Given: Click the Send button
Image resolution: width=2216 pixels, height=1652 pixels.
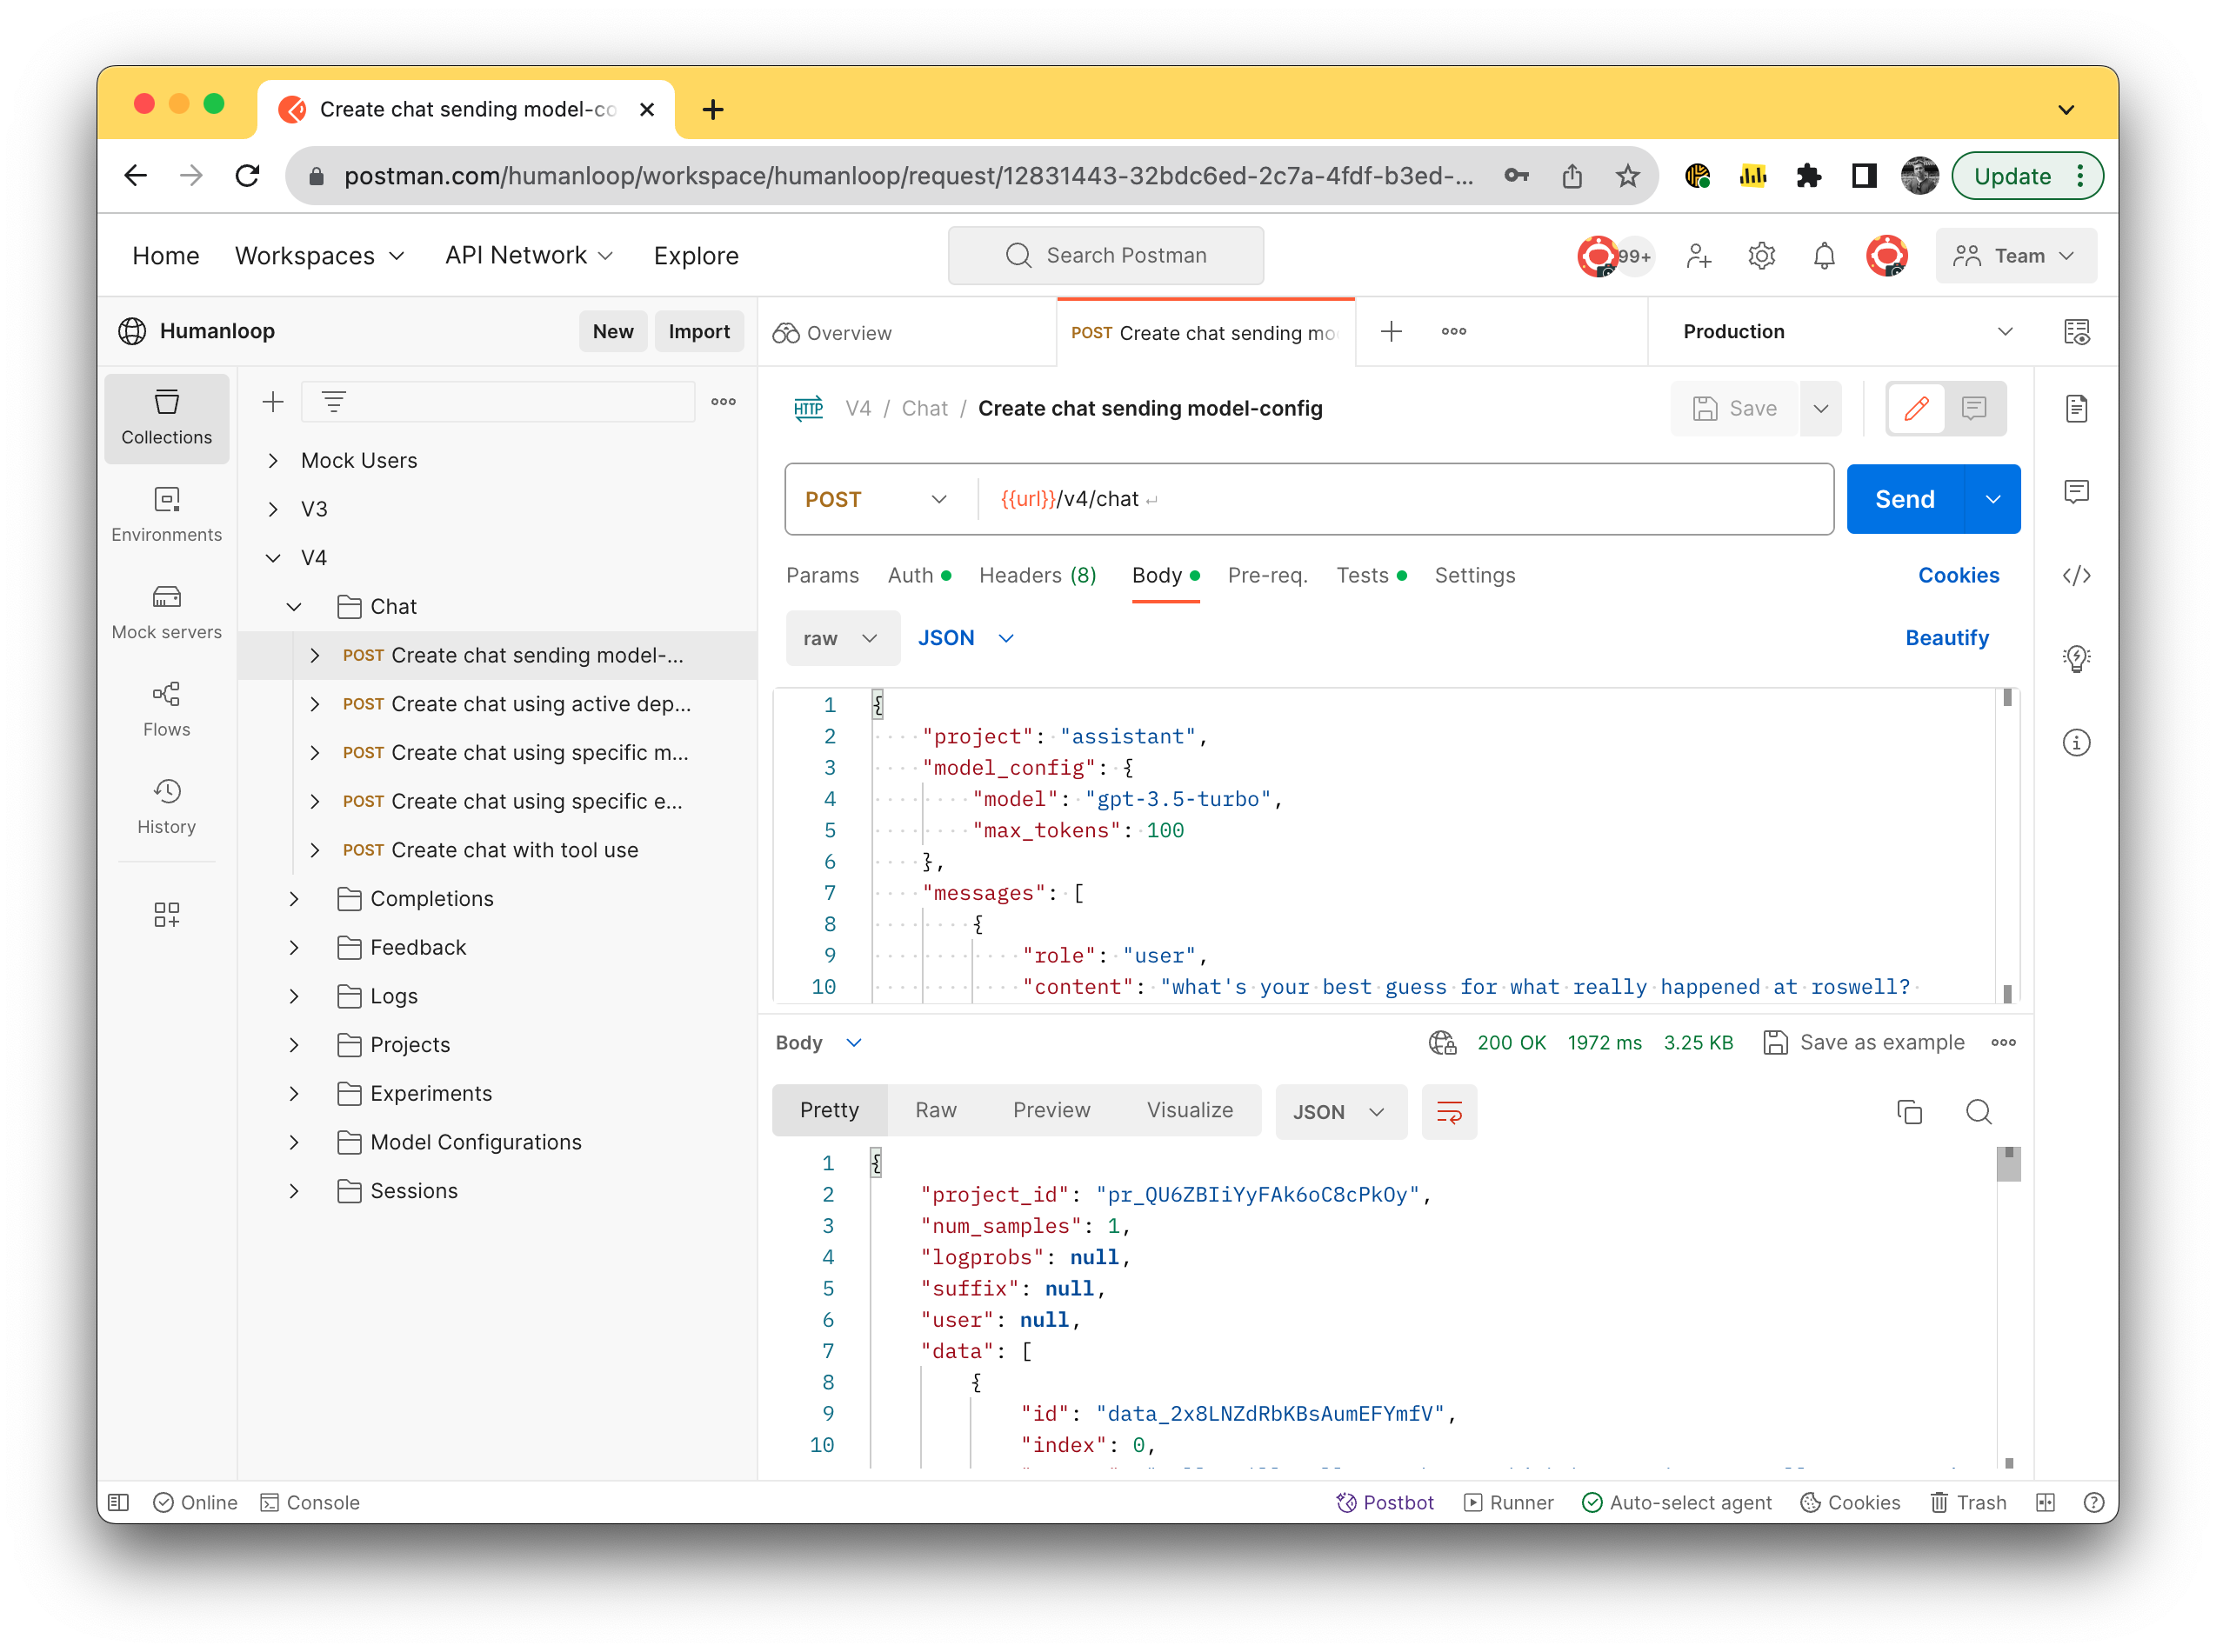Looking at the screenshot, I should pyautogui.click(x=1904, y=499).
